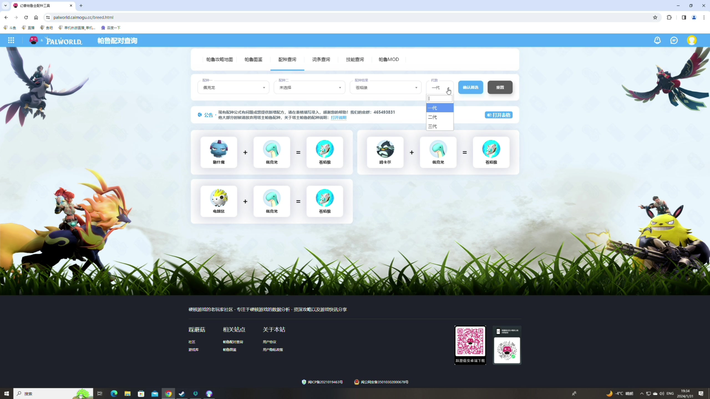Switch to the 技能查询 tab
Screen dimensions: 710x399
tap(355, 59)
